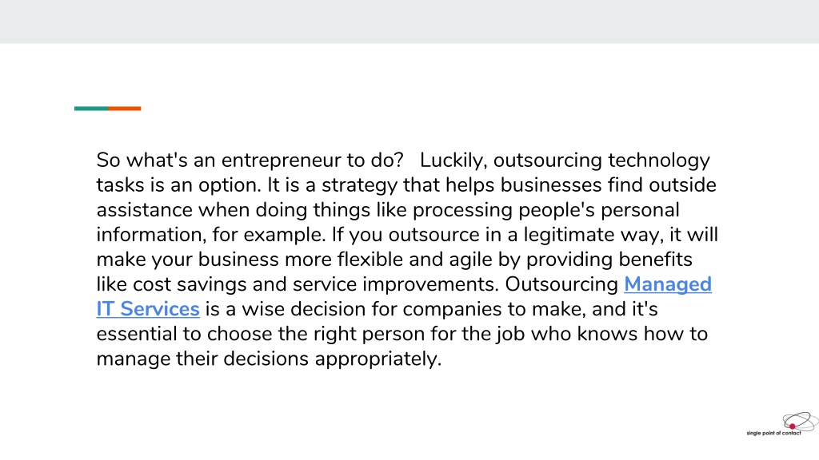819x460 pixels.
Task: Open the "Managed" hyperlink at line end
Action: tap(668, 285)
